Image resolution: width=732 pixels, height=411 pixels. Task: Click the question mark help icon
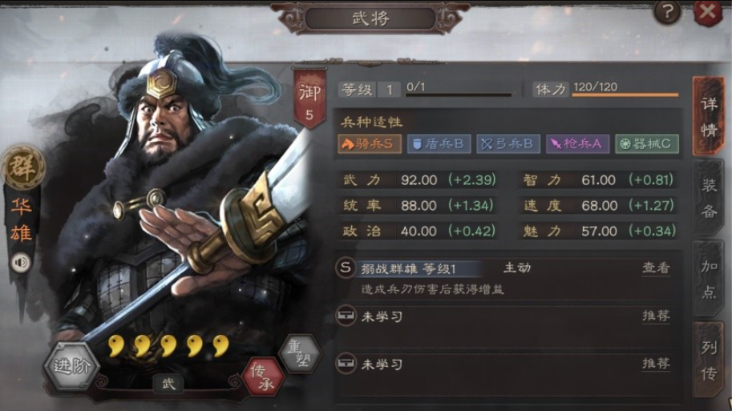pos(666,12)
